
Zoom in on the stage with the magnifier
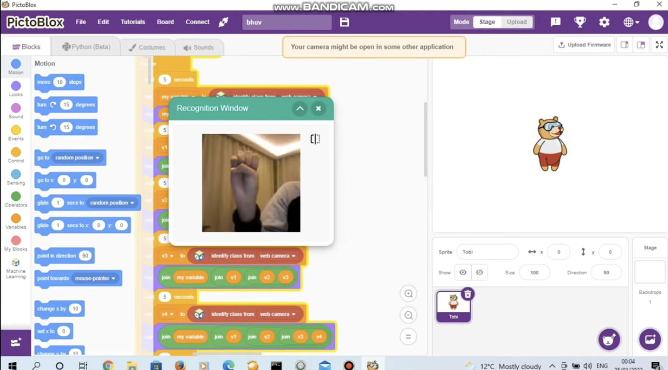408,293
